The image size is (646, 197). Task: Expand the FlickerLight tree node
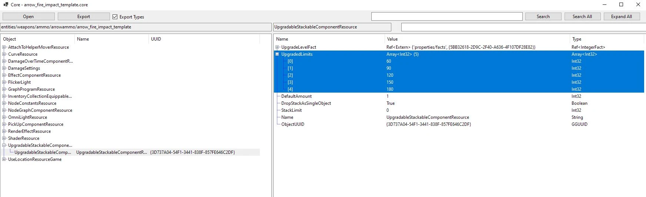click(x=4, y=82)
